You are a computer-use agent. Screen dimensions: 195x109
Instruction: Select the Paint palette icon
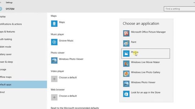(x=126, y=43)
